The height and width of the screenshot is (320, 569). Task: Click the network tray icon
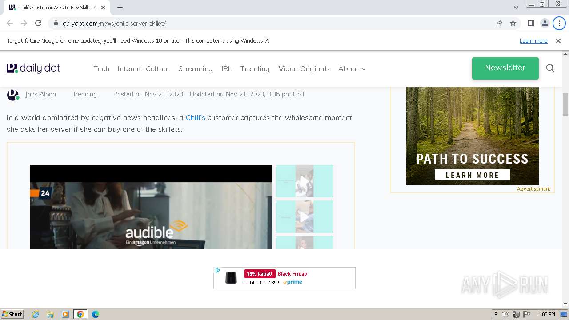pyautogui.click(x=516, y=314)
